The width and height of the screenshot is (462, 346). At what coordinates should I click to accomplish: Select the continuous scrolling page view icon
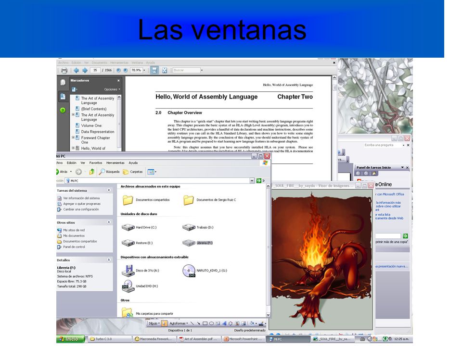[154, 70]
